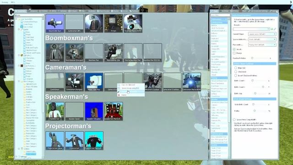Toggle SpawnMenu Compatibility checkbox
This screenshot has width=293, height=165.
coord(234,119)
